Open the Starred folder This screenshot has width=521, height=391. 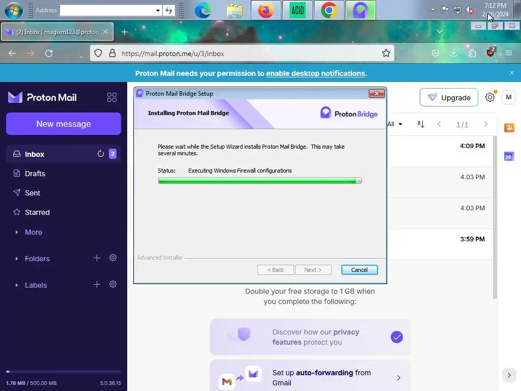[x=64, y=212]
